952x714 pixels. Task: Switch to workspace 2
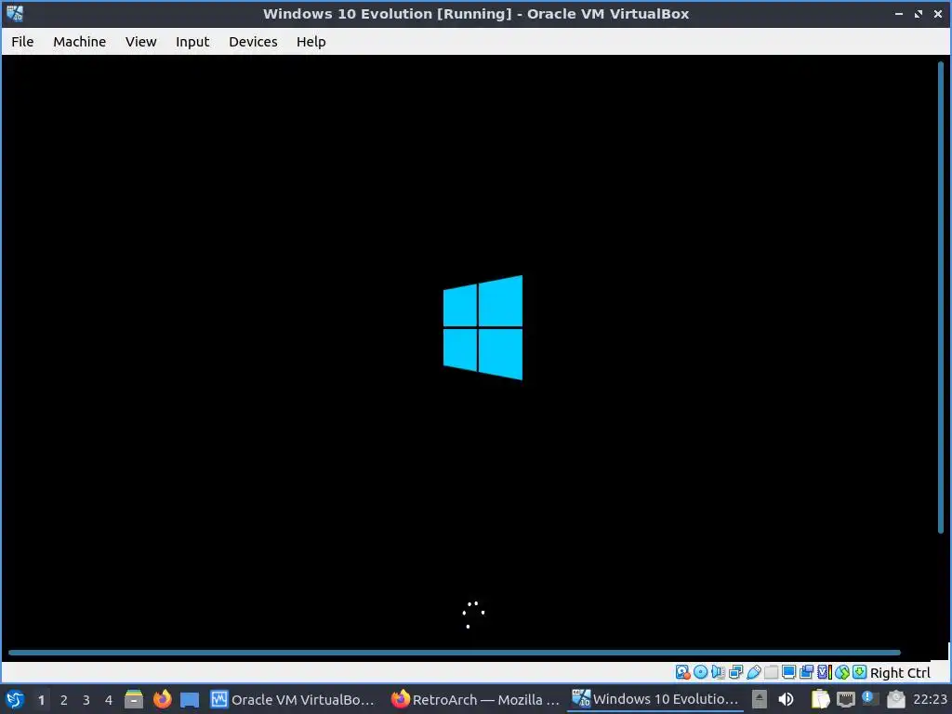64,700
